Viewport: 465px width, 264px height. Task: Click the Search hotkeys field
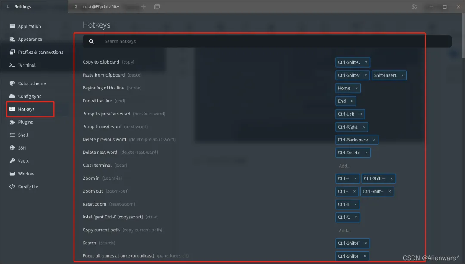point(267,41)
